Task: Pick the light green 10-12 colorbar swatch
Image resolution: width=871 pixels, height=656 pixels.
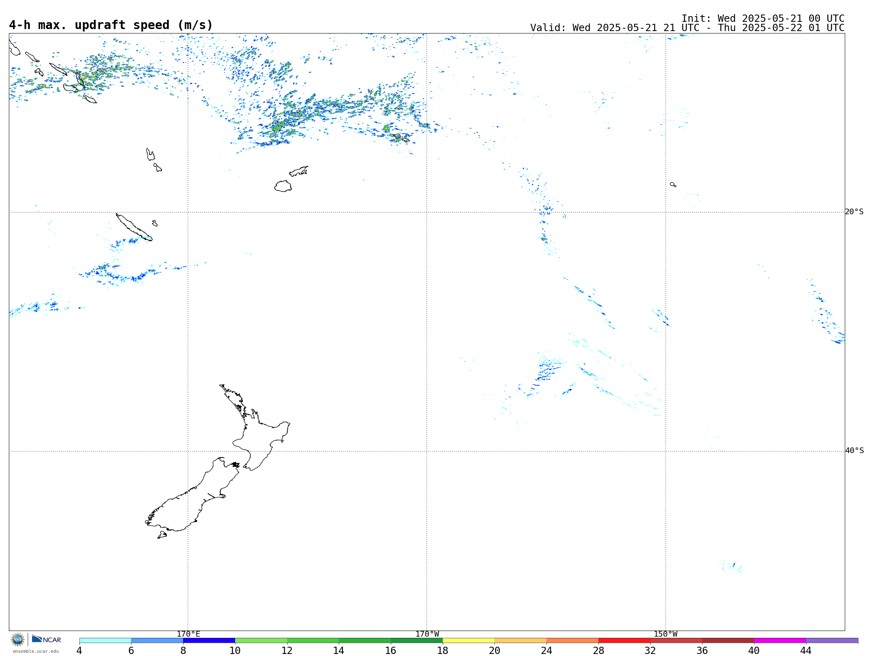Action: click(x=261, y=641)
